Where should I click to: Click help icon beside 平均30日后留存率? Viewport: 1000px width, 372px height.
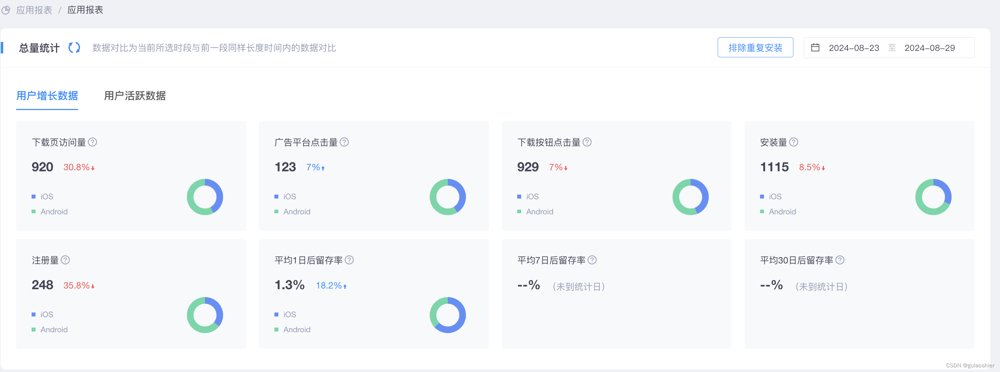click(x=840, y=260)
